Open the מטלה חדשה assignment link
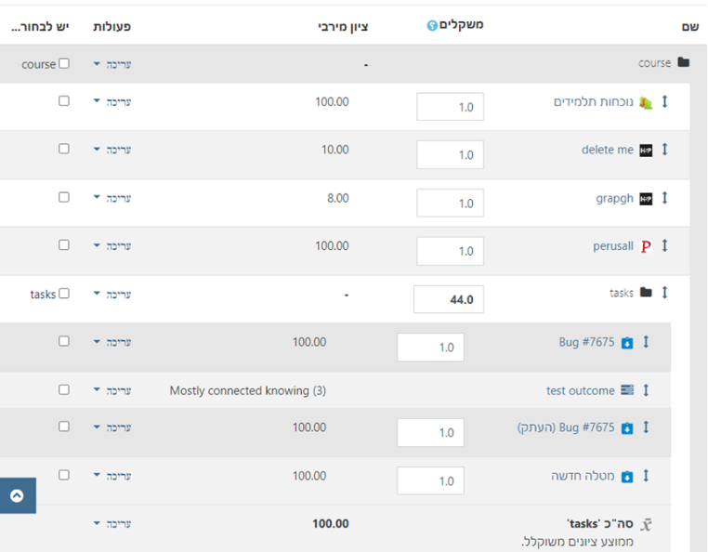Image resolution: width=708 pixels, height=552 pixels. (x=583, y=476)
